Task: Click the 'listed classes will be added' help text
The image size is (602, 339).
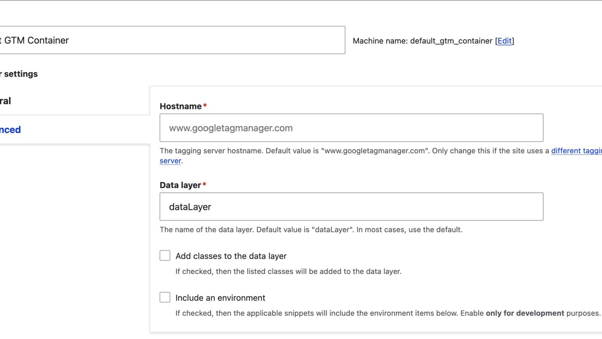Action: pyautogui.click(x=288, y=272)
